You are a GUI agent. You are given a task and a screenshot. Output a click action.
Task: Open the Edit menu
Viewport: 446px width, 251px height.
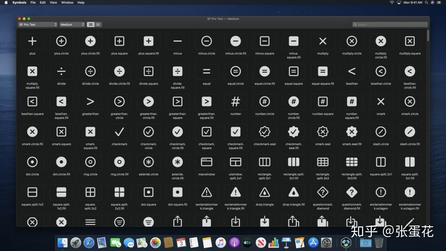coord(43,2)
